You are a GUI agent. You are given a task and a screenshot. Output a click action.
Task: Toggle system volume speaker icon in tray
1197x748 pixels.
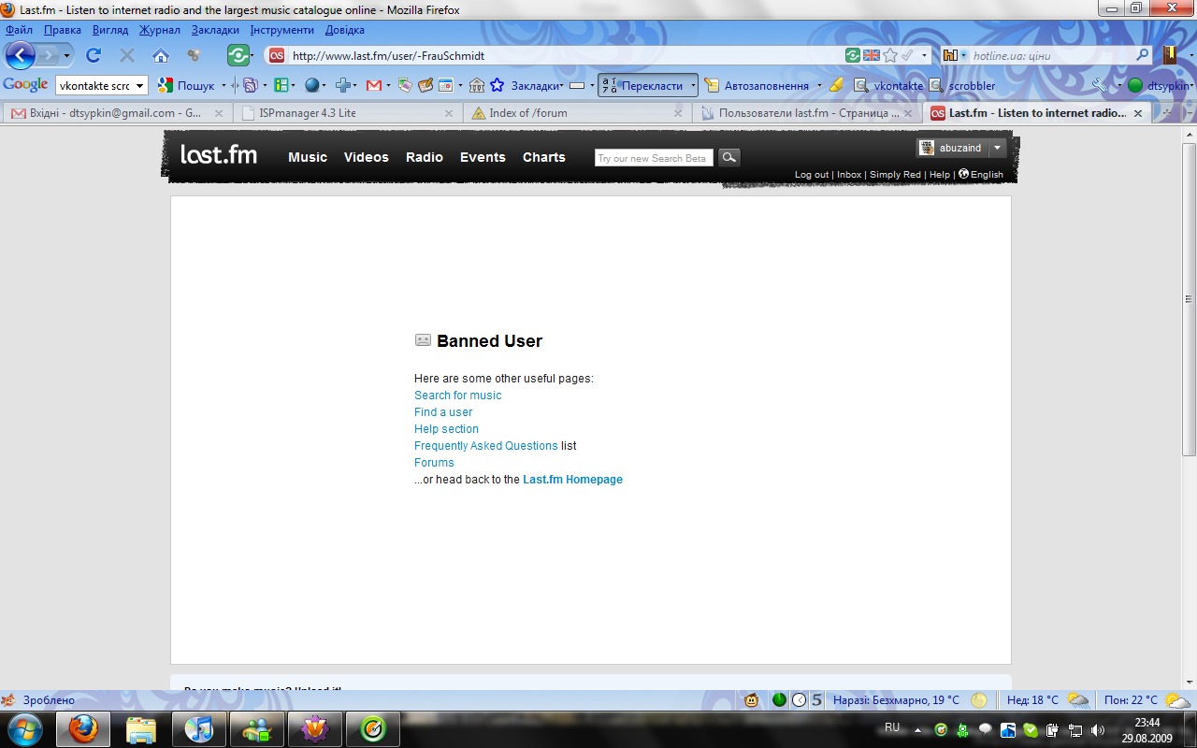pyautogui.click(x=1098, y=729)
